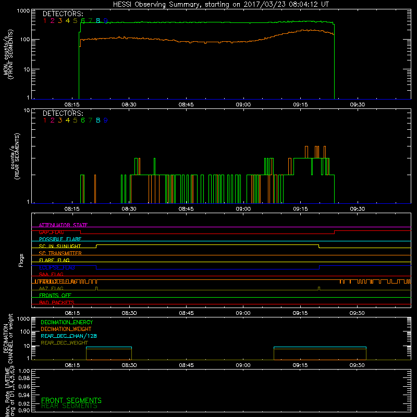Click the 100 tick on front segments axis
This screenshot has width=417, height=417.
point(25,40)
